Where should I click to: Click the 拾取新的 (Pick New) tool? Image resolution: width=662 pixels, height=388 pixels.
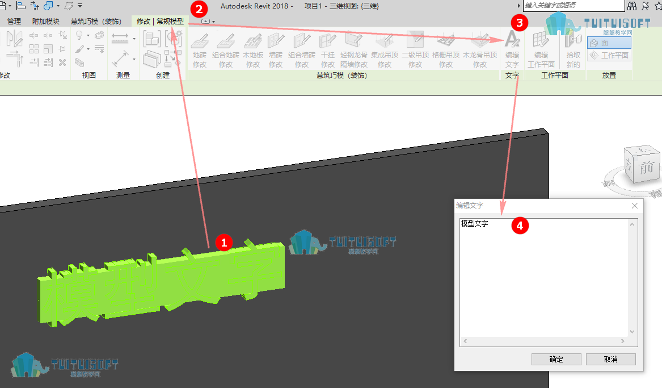pyautogui.click(x=573, y=49)
